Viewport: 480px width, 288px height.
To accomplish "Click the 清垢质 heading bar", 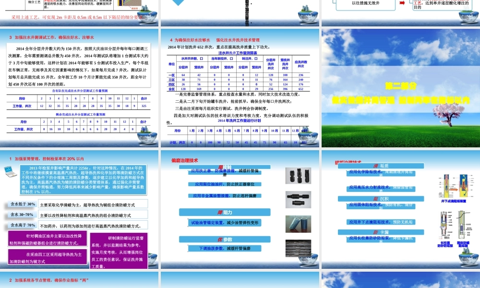I will 381,166.
